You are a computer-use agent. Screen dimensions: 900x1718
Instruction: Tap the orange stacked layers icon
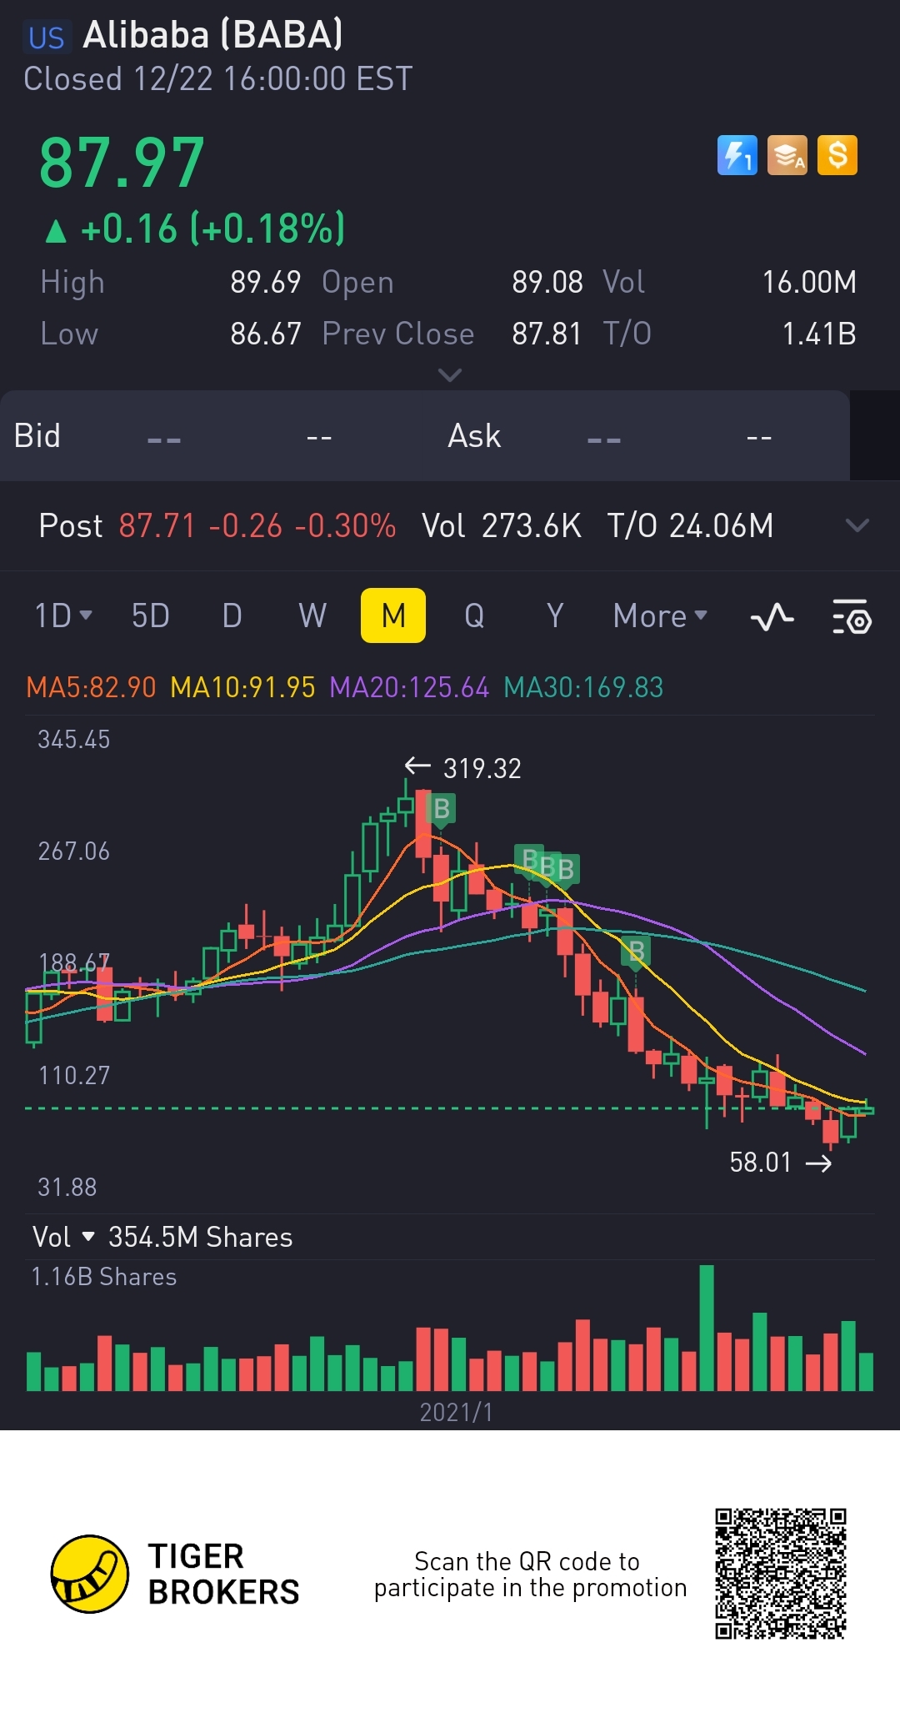point(787,155)
